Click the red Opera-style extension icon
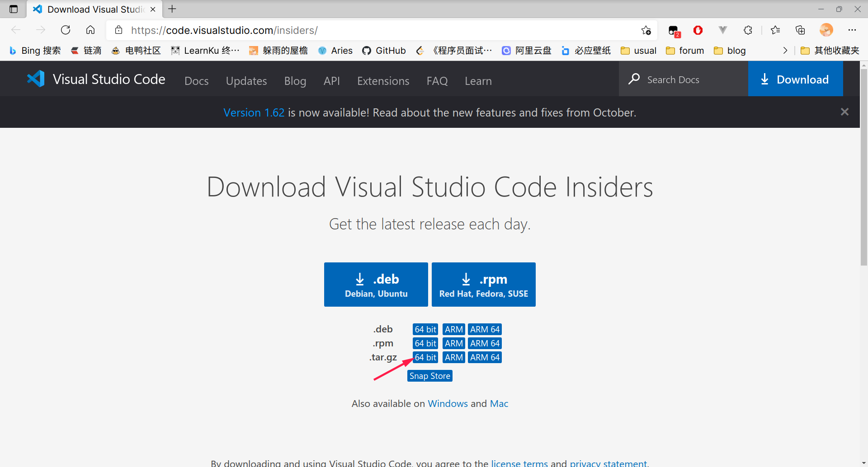The height and width of the screenshot is (467, 868). (698, 30)
